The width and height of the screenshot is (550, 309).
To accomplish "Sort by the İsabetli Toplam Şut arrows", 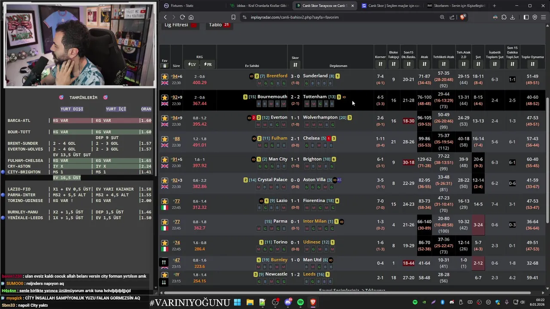I will [x=495, y=64].
